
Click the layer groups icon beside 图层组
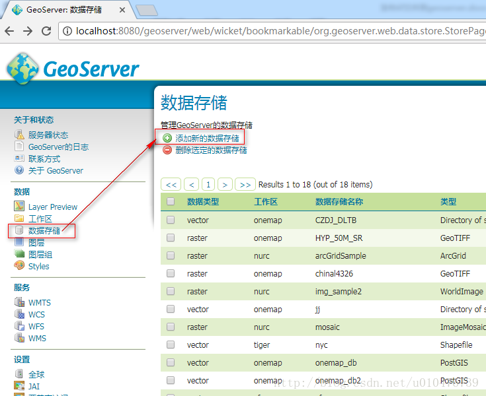click(x=19, y=253)
